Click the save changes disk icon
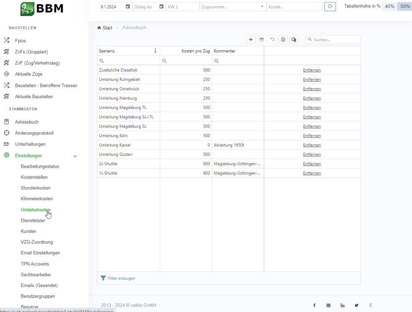412x312 pixels. pyautogui.click(x=262, y=40)
